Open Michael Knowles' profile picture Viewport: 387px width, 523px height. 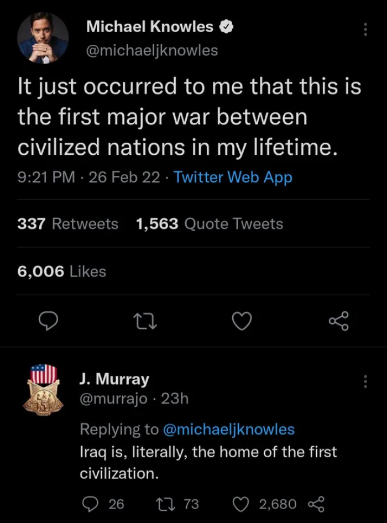(x=43, y=38)
